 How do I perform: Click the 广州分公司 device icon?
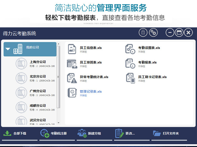tap(21, 93)
